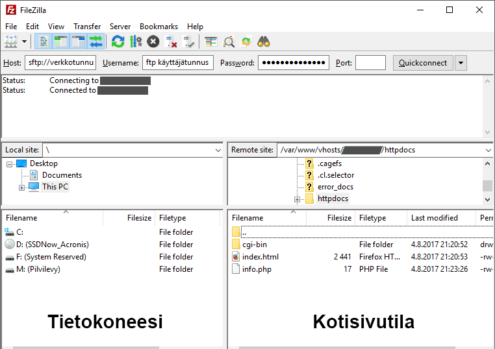Expand the httpdocs remote folder node
The image size is (495, 349).
(x=297, y=200)
